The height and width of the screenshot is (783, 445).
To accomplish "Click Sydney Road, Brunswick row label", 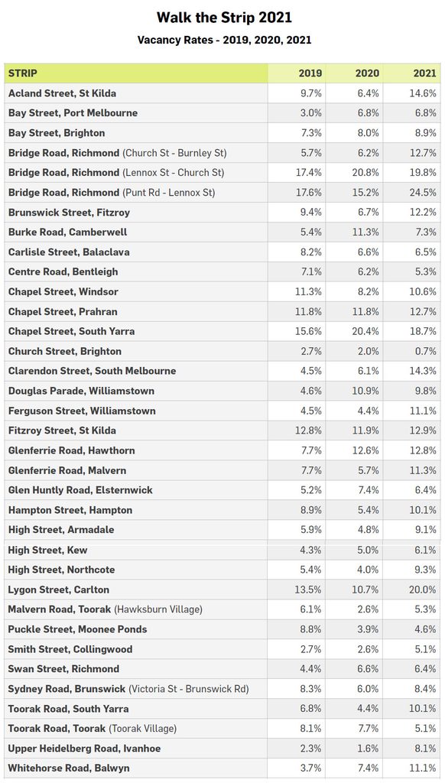I will pos(128,689).
